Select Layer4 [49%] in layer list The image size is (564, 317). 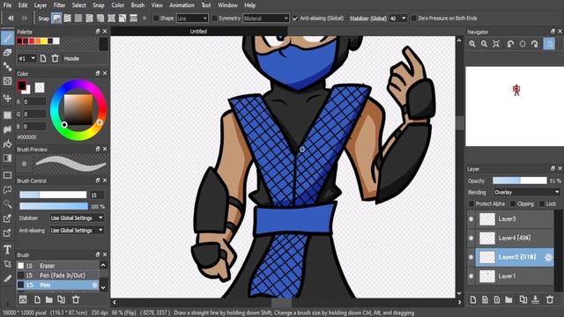coord(515,238)
